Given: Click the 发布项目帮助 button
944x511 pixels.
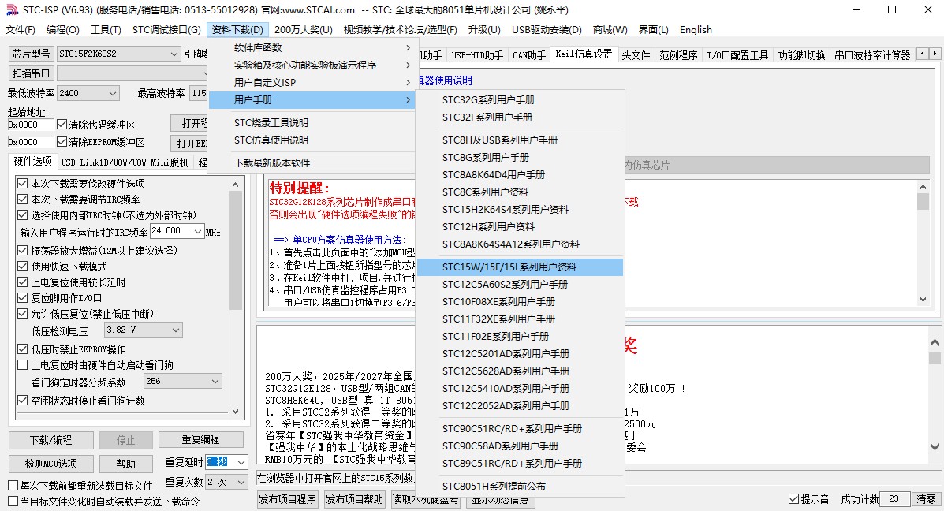Looking at the screenshot, I should tap(354, 499).
